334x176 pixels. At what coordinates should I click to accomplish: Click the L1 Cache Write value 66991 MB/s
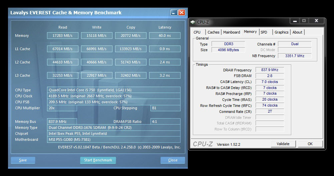point(97,49)
